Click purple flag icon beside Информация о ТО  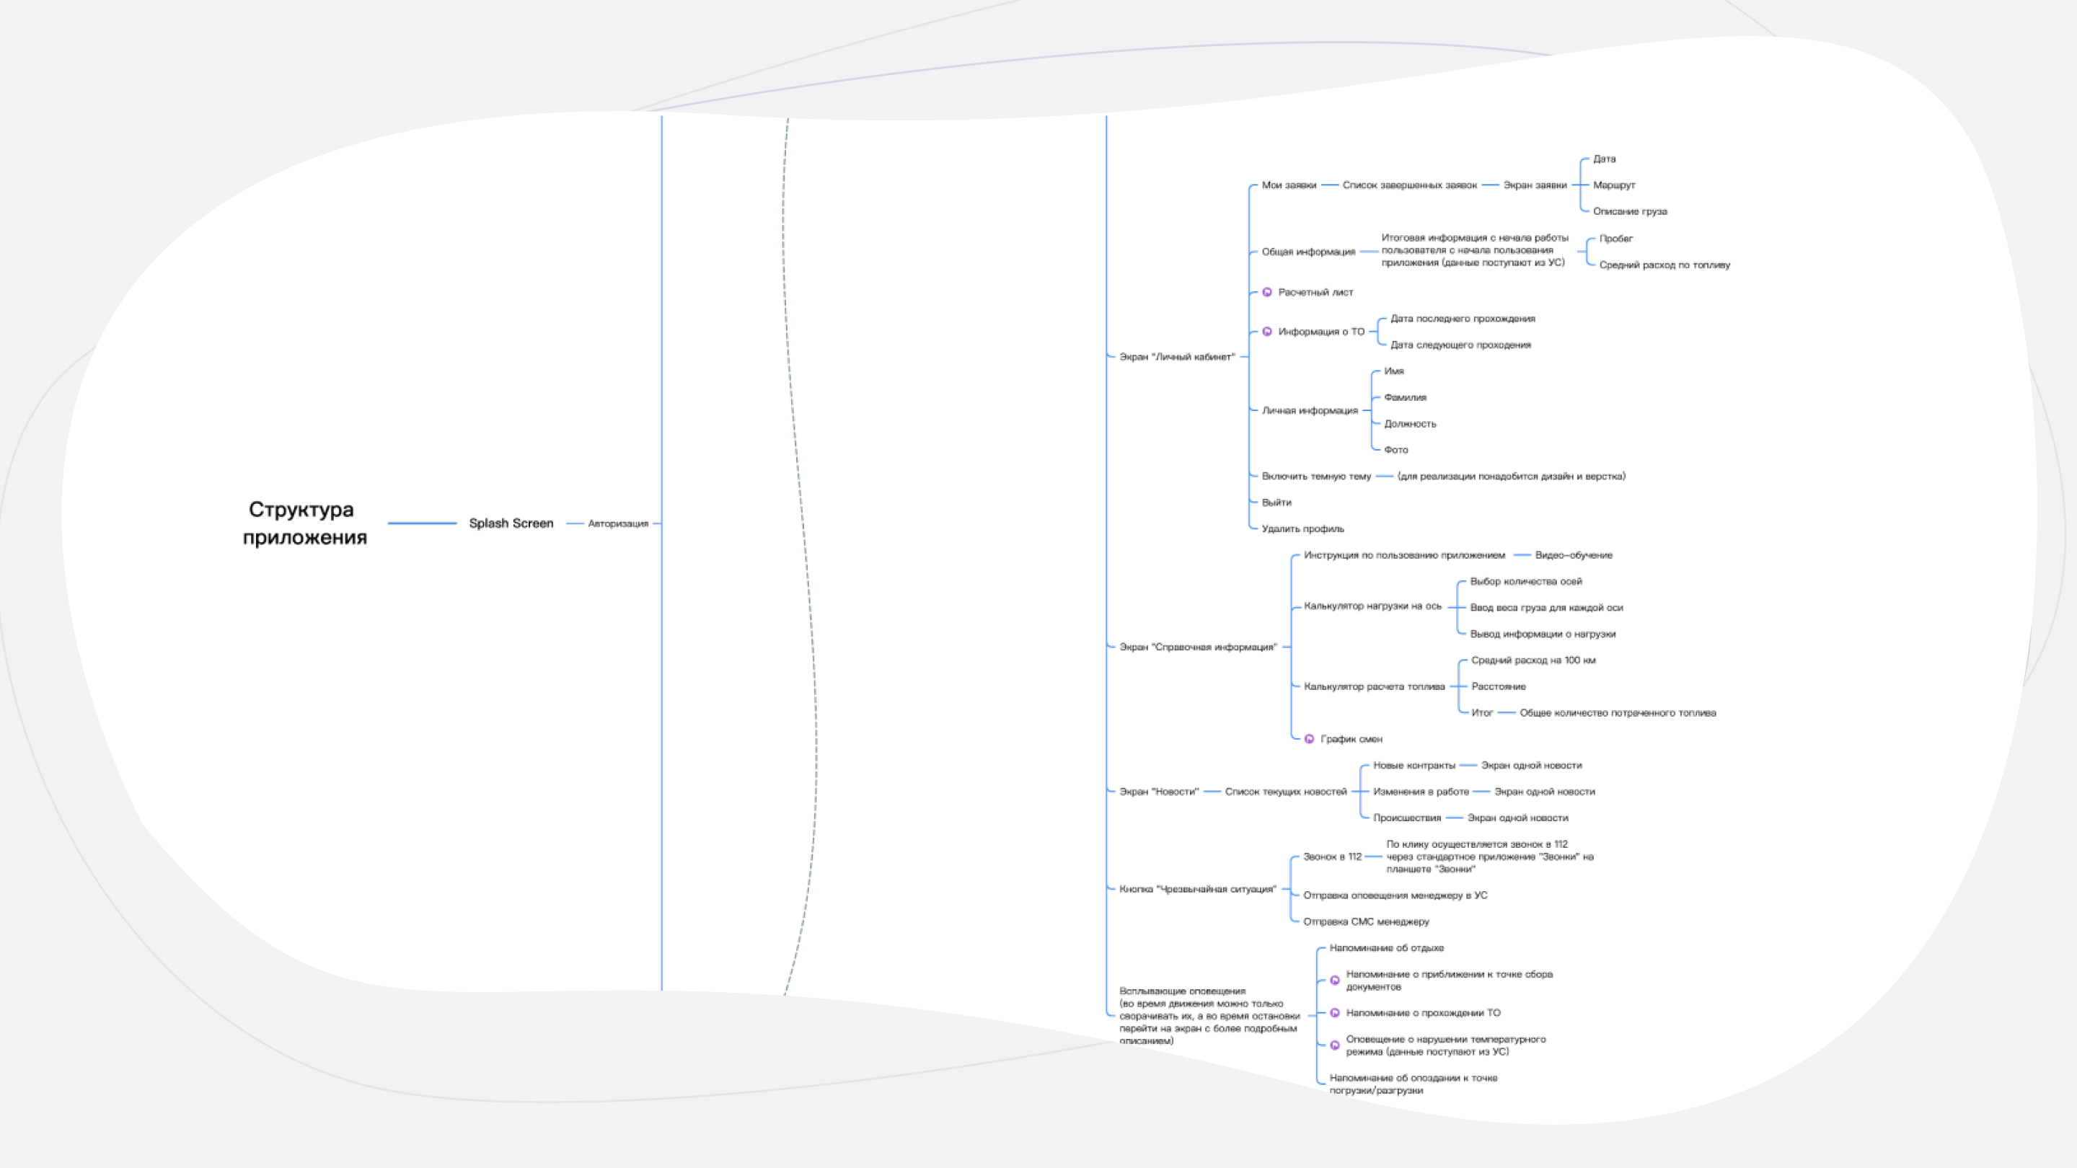(x=1266, y=332)
